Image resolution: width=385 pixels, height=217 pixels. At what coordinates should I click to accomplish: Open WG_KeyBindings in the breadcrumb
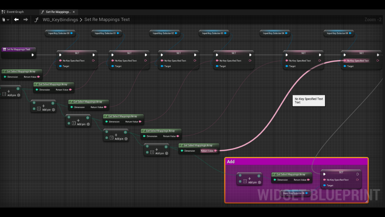60,20
